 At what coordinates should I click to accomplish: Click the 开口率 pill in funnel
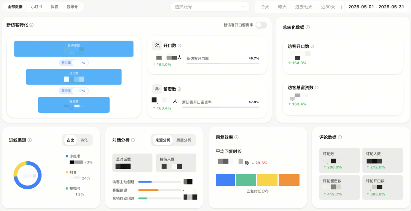coord(74,63)
